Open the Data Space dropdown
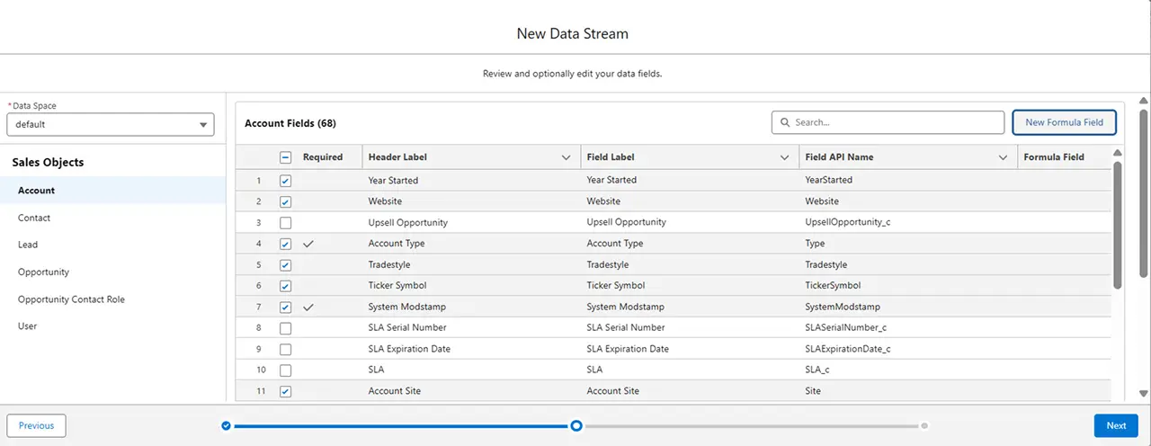Screen dimensions: 1151x446 (x=110, y=124)
